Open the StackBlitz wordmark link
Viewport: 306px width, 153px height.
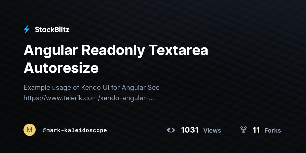52,30
